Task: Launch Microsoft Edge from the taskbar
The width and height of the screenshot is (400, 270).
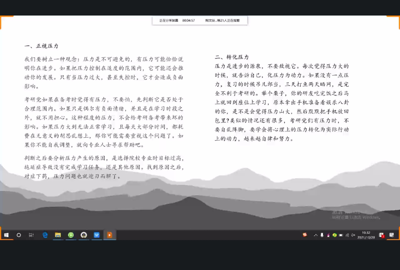Action: click(x=45, y=235)
